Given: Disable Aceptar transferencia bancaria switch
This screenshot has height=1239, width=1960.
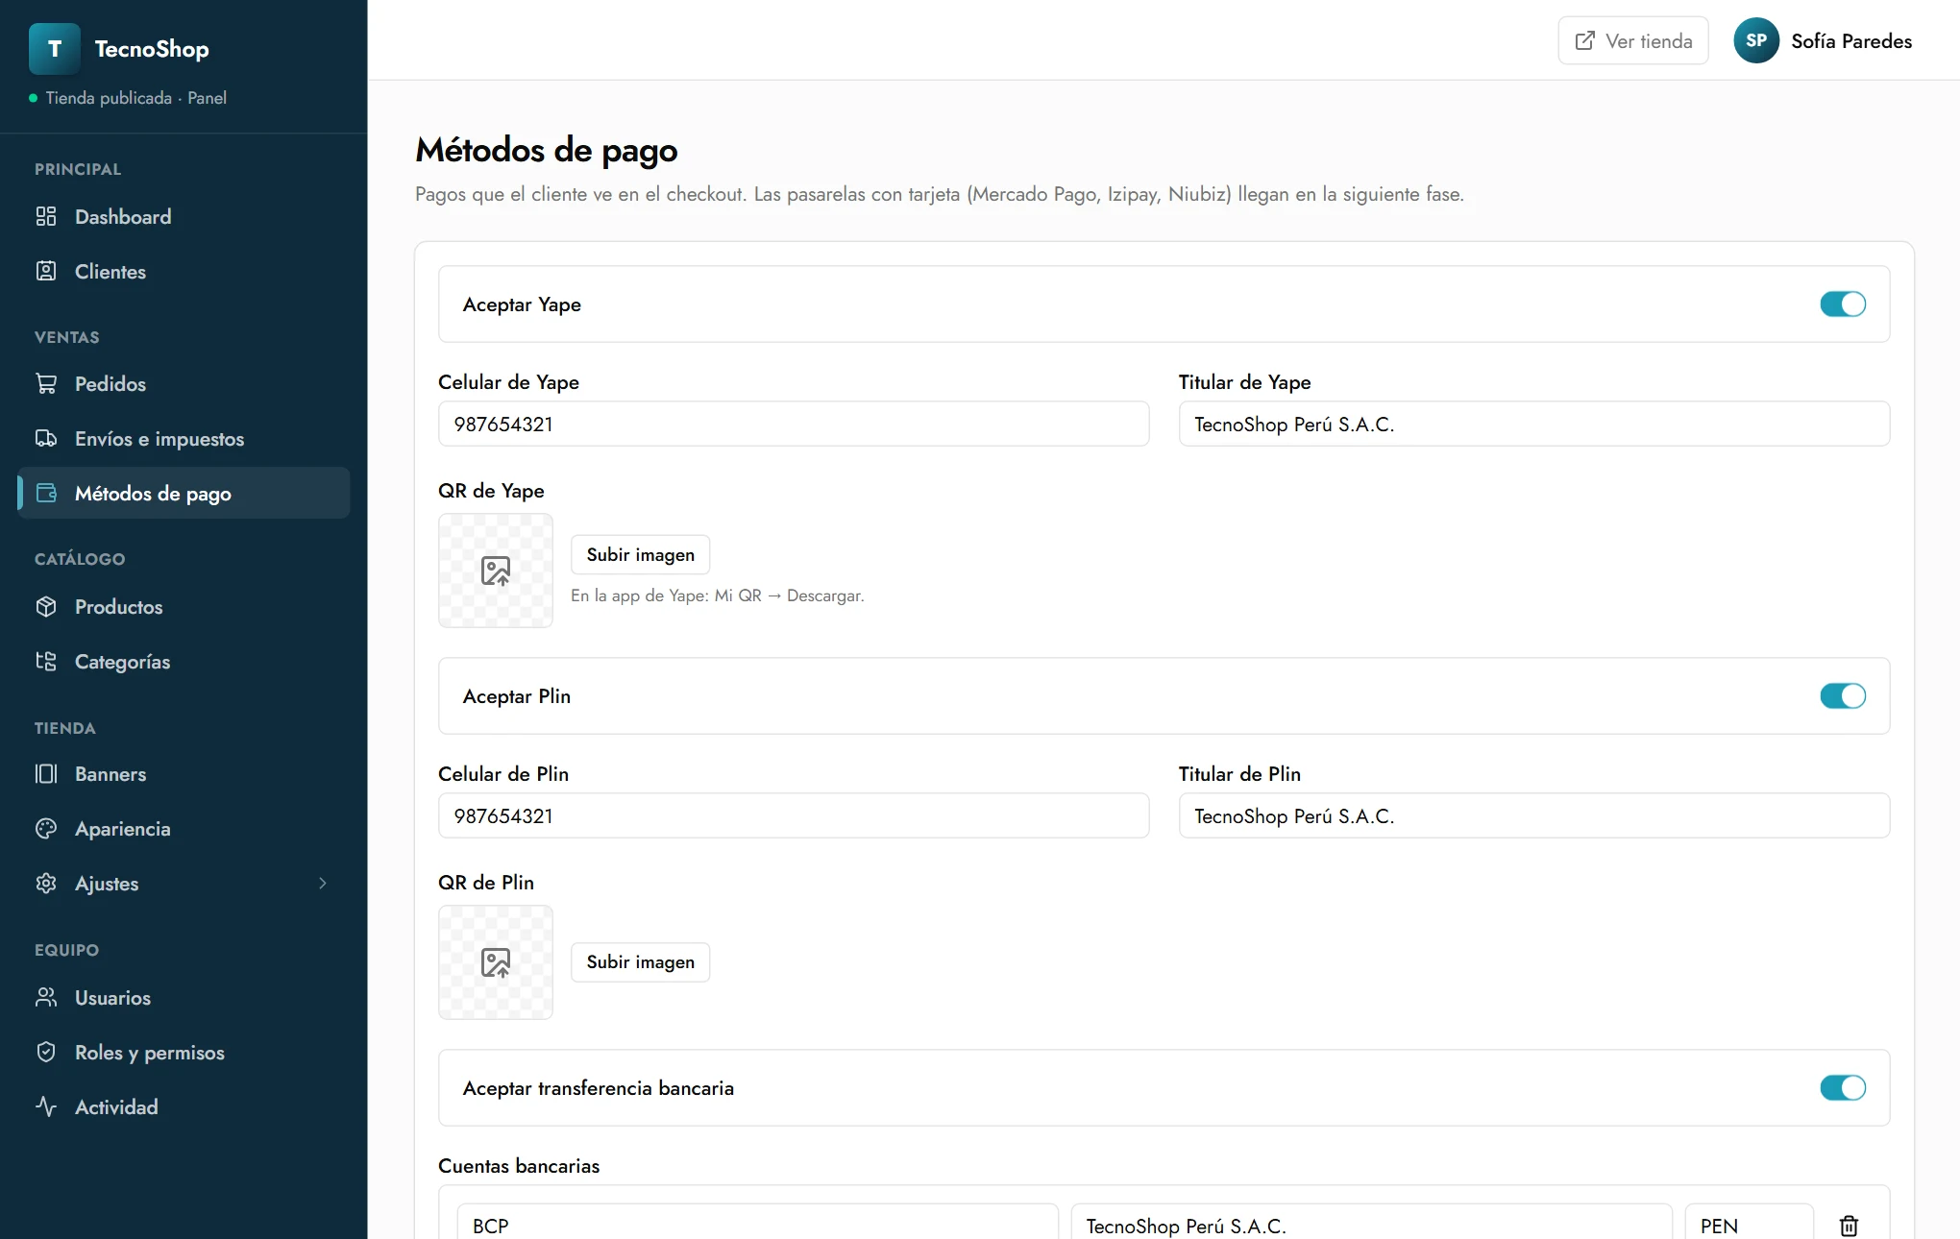Looking at the screenshot, I should click(x=1843, y=1088).
